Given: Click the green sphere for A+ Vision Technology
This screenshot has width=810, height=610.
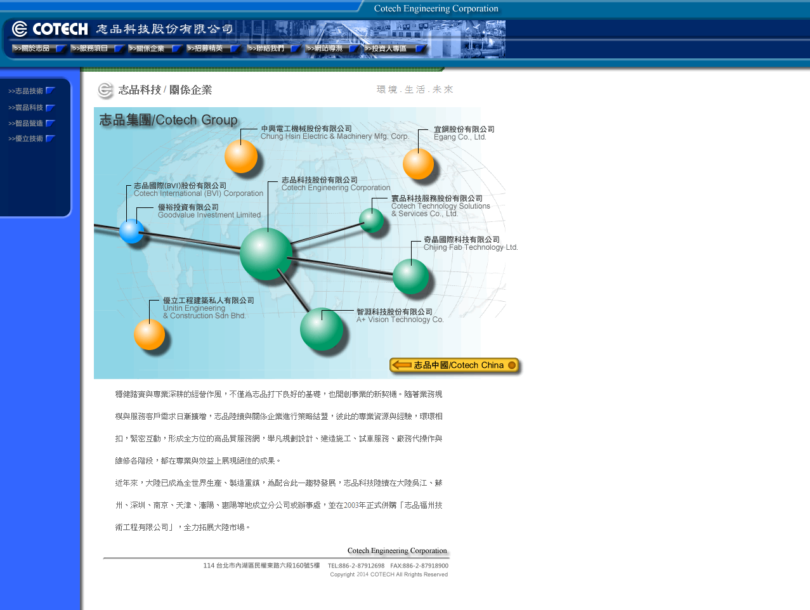Looking at the screenshot, I should (x=322, y=329).
